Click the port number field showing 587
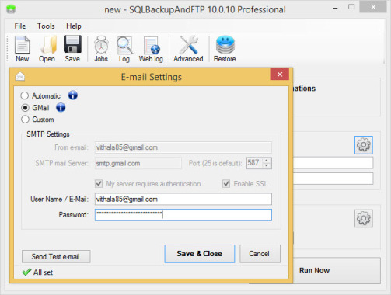The width and height of the screenshot is (391, 295). point(254,163)
